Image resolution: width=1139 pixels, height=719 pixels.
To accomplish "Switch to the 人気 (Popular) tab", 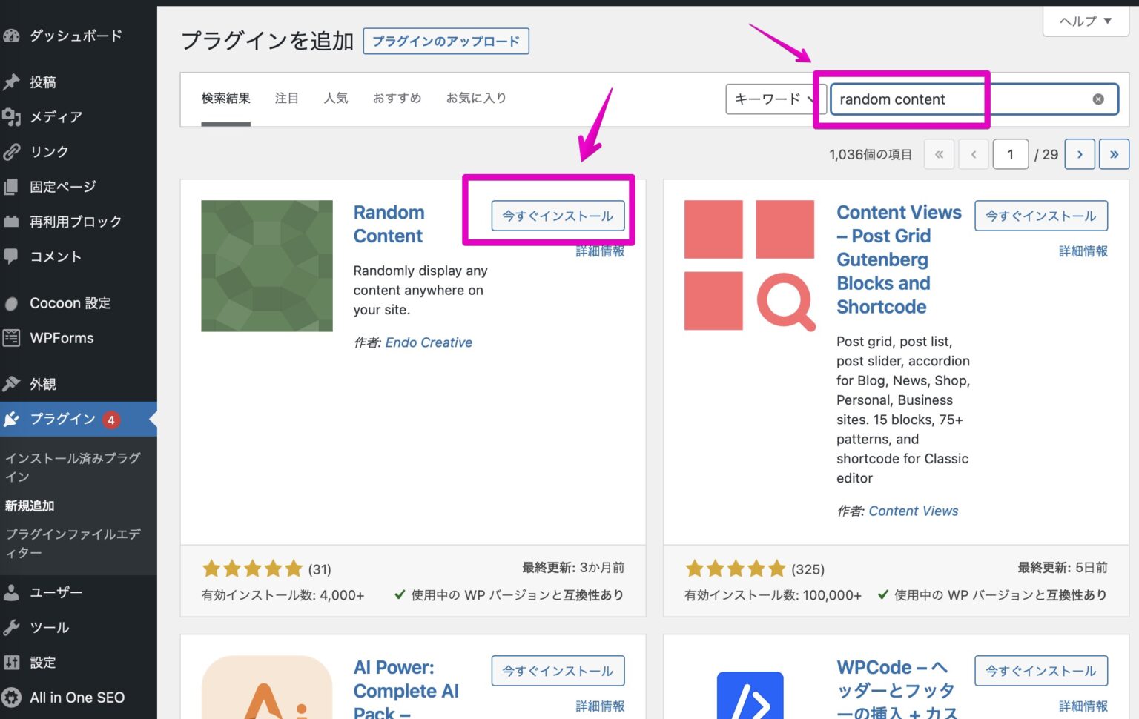I will [336, 97].
